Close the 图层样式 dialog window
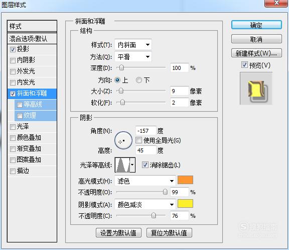 pyautogui.click(x=276, y=3)
